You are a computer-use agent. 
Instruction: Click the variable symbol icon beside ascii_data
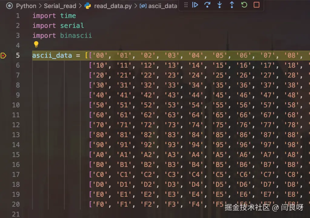pos(143,6)
